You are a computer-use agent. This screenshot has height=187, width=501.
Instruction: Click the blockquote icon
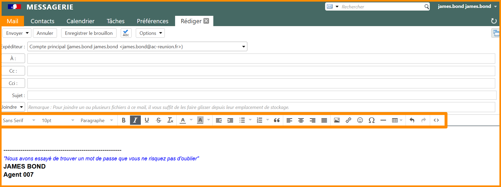click(277, 120)
